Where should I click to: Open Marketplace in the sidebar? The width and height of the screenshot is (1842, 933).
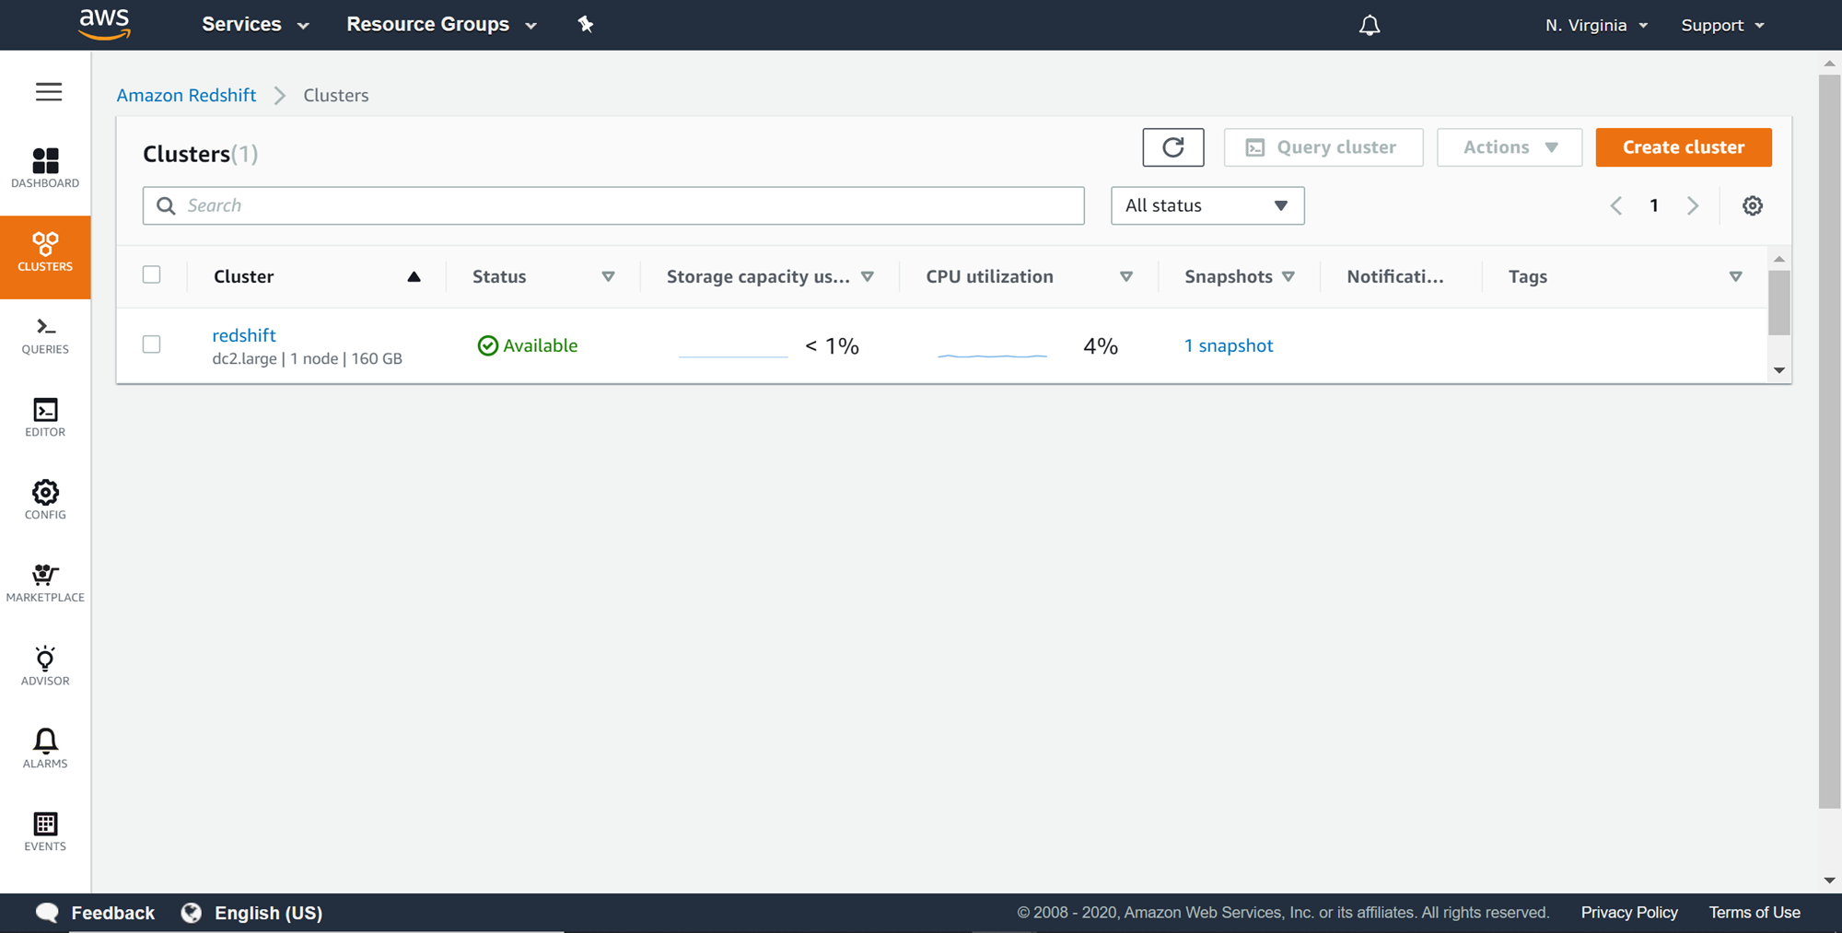(45, 584)
